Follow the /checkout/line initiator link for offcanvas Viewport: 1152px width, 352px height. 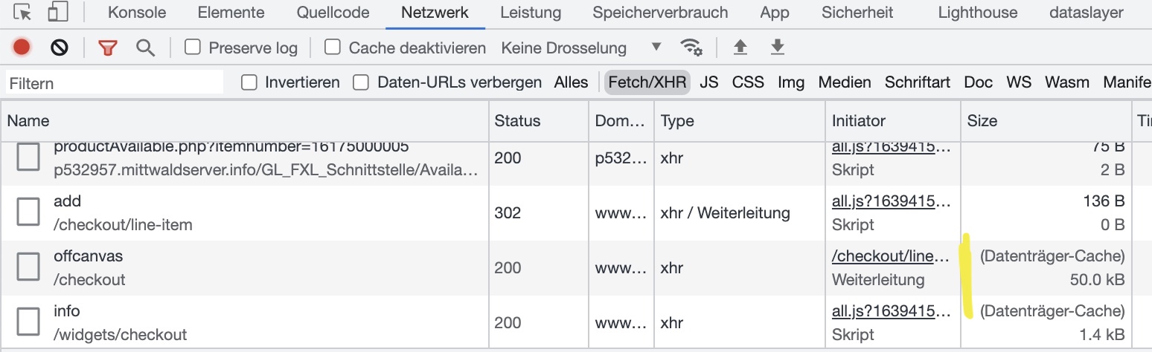[x=891, y=256]
